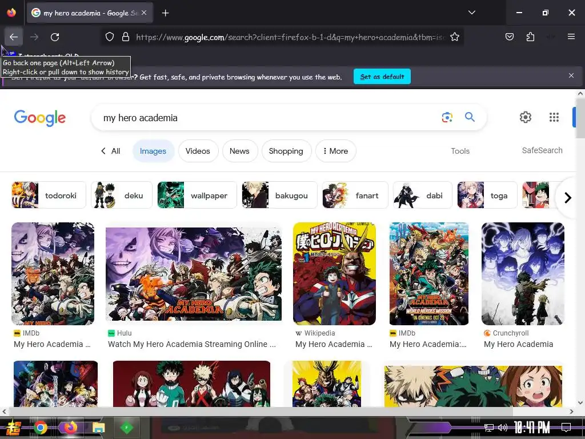Open the Tools filter options
585x439 pixels.
(x=460, y=151)
